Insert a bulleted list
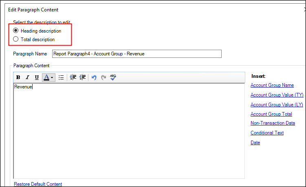306x187 pixels. tap(61, 77)
